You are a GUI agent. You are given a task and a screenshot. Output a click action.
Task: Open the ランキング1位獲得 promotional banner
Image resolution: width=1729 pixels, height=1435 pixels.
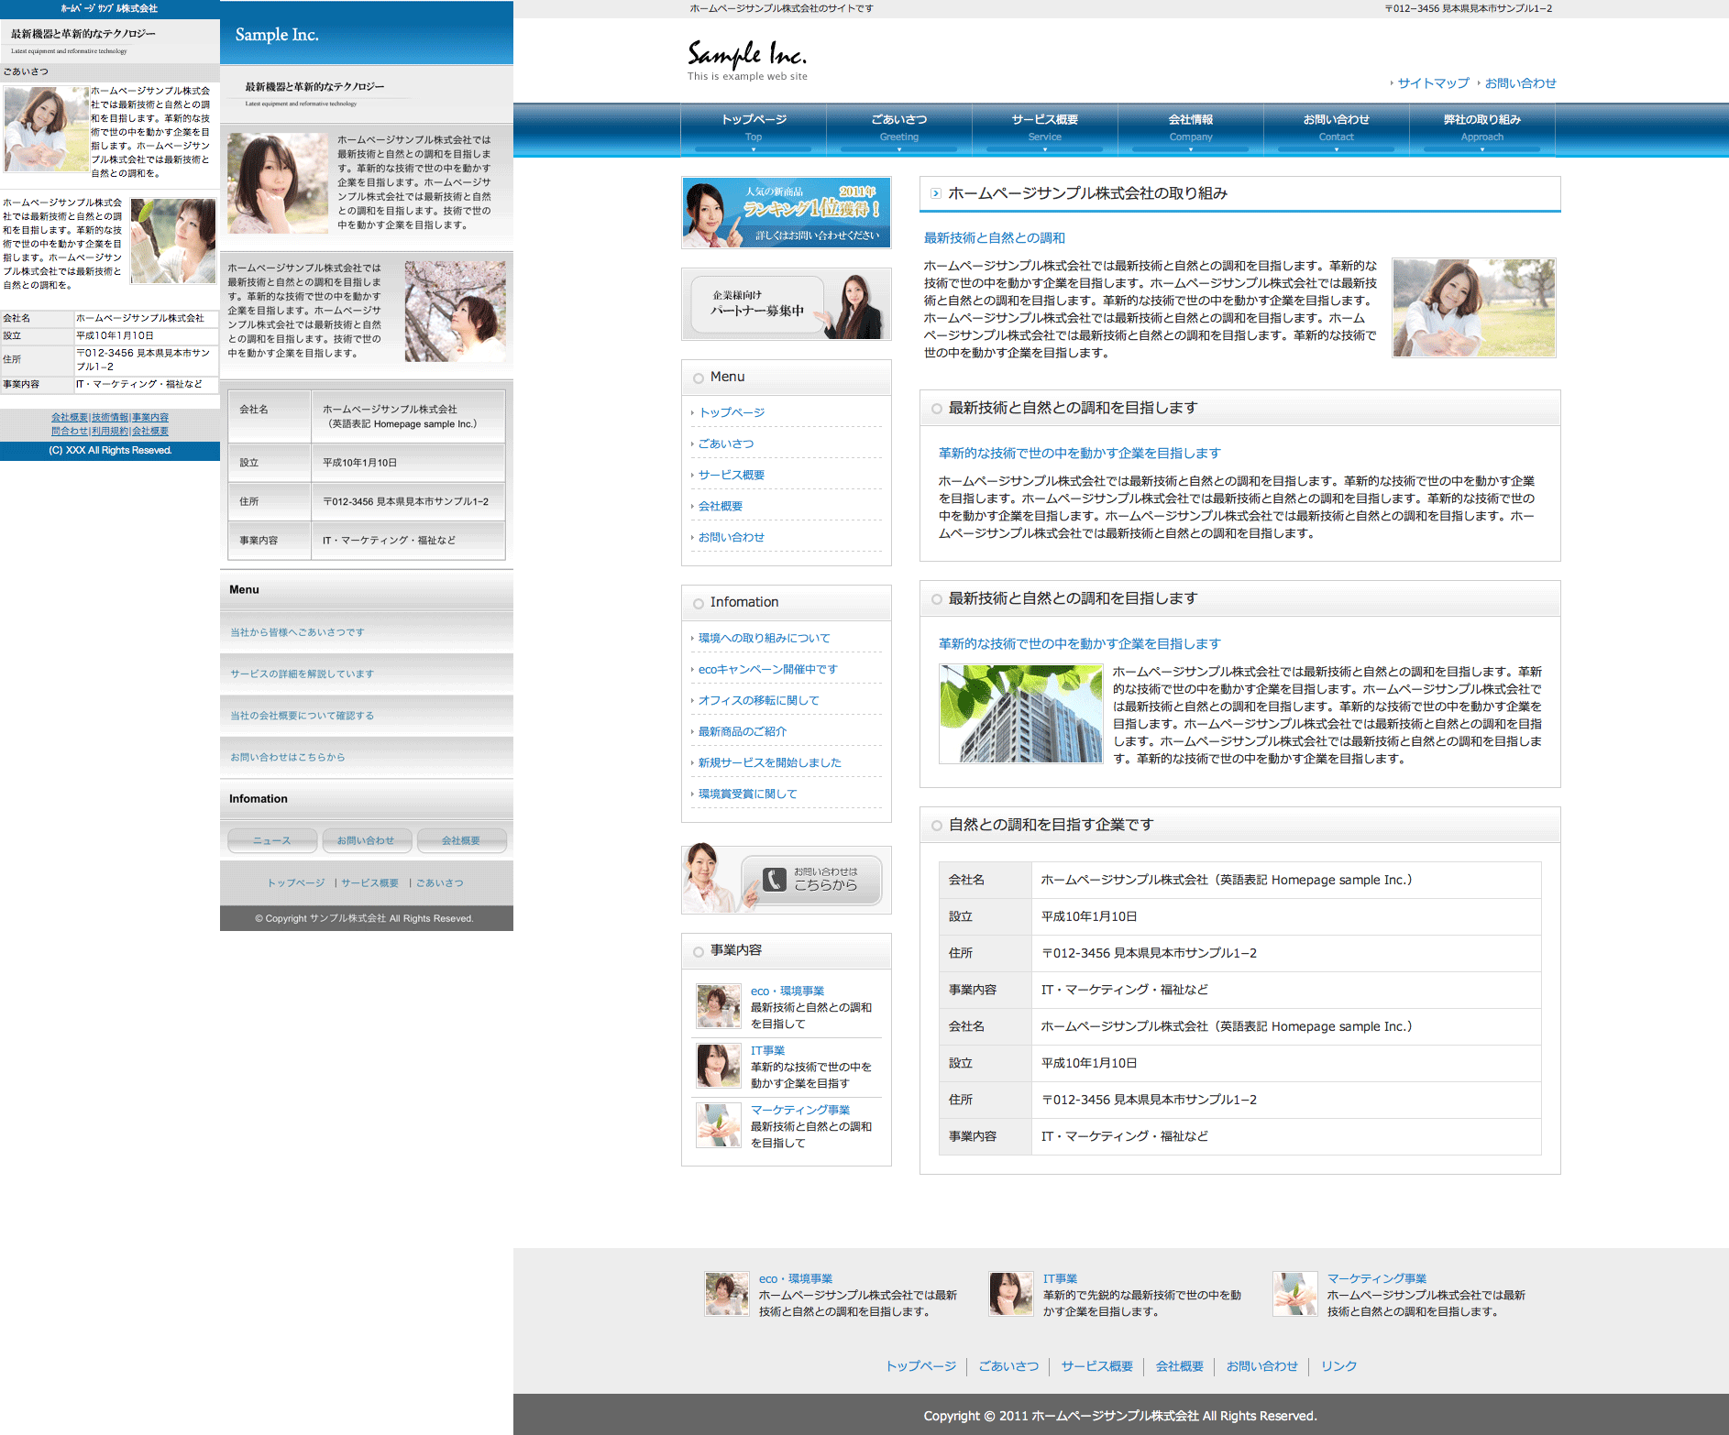786,213
